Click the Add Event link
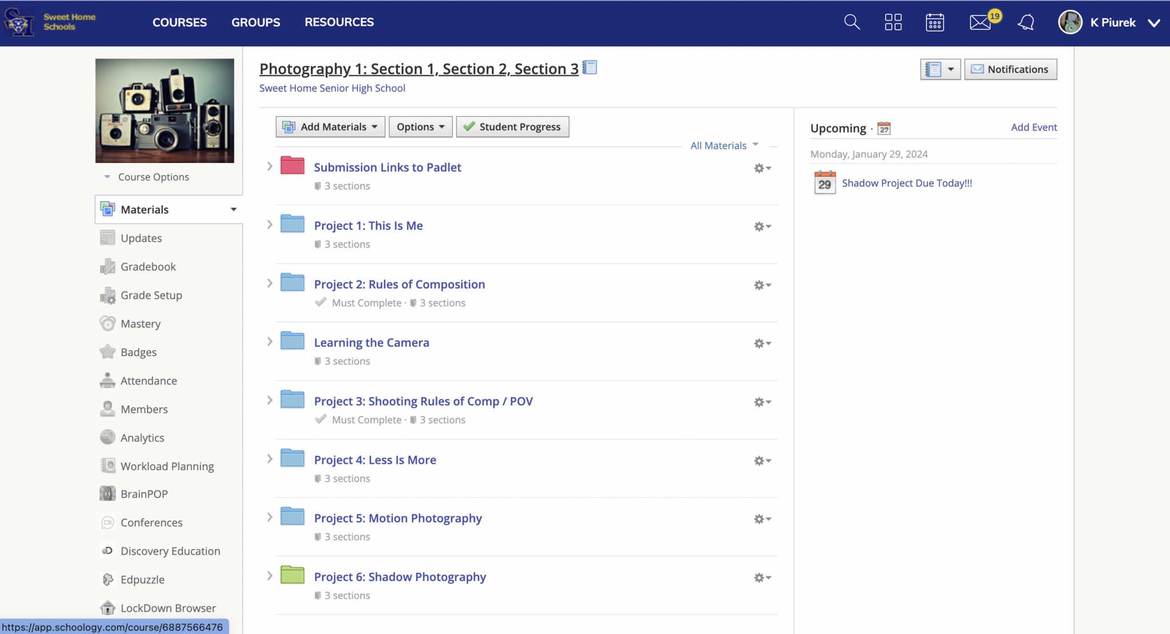The height and width of the screenshot is (634, 1170). click(1033, 127)
